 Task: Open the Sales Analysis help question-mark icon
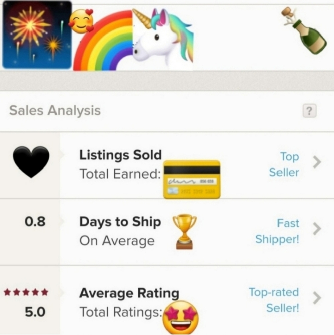tap(309, 111)
